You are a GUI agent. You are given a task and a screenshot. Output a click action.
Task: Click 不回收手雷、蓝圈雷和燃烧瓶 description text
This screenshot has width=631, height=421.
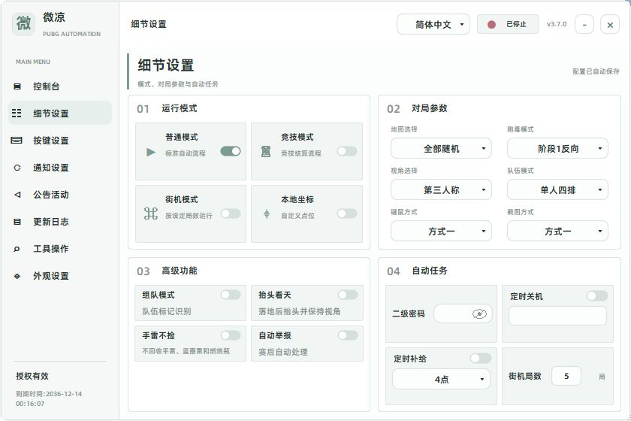pos(186,351)
